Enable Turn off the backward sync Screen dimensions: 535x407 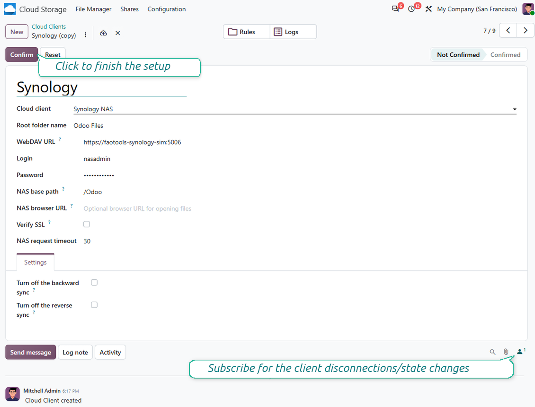tap(94, 282)
